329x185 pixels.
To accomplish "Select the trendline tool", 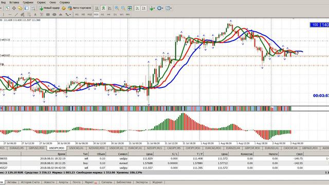I will click(x=16, y=14).
